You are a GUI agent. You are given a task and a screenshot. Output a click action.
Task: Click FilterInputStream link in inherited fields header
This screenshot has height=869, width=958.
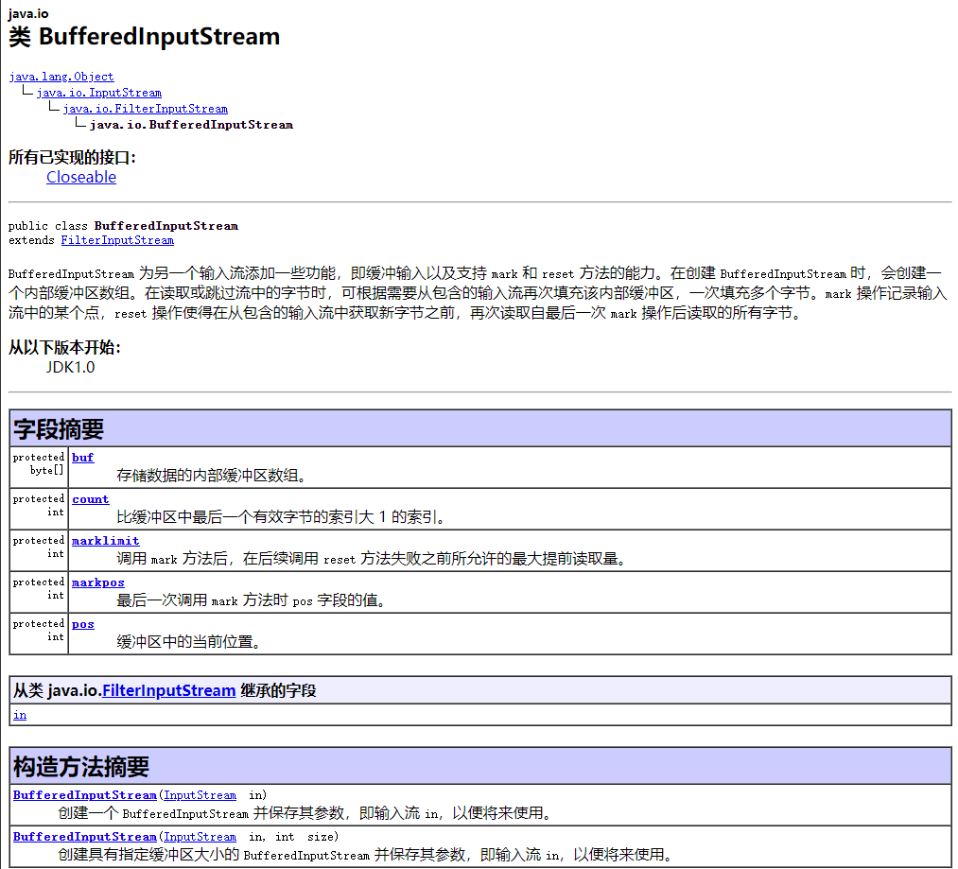(168, 690)
